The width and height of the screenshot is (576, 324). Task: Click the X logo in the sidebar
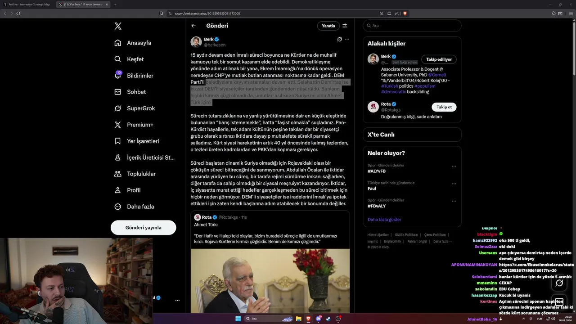point(118,26)
